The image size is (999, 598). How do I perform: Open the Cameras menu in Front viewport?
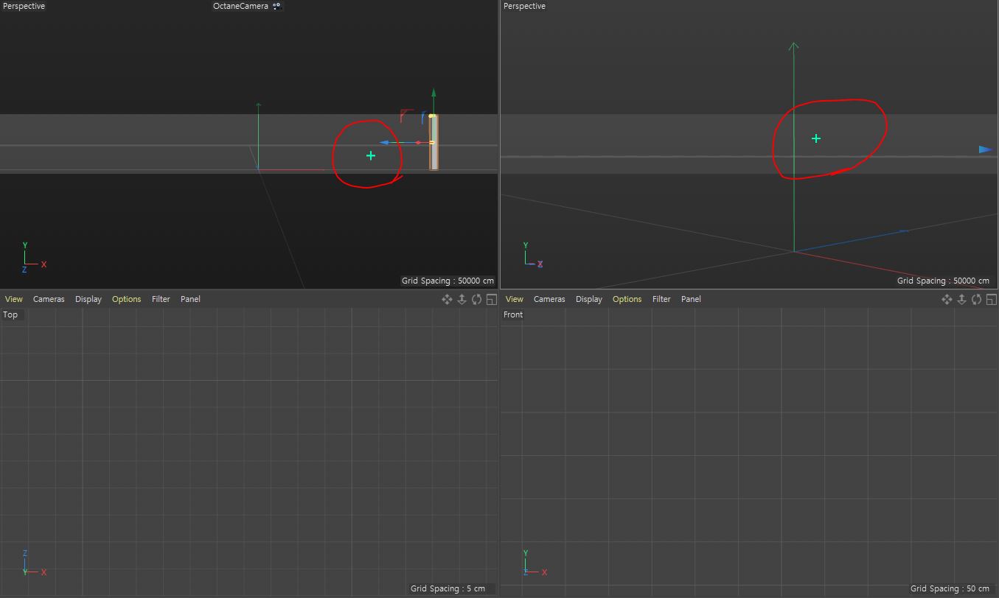coord(549,299)
